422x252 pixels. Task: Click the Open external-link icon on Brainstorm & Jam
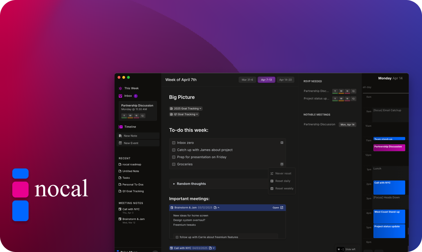282,208
